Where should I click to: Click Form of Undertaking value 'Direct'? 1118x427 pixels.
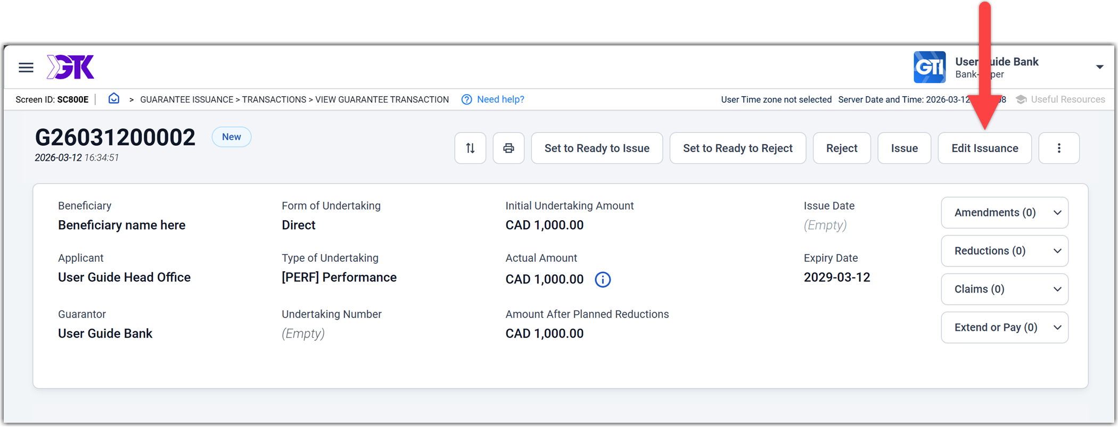[x=299, y=225]
